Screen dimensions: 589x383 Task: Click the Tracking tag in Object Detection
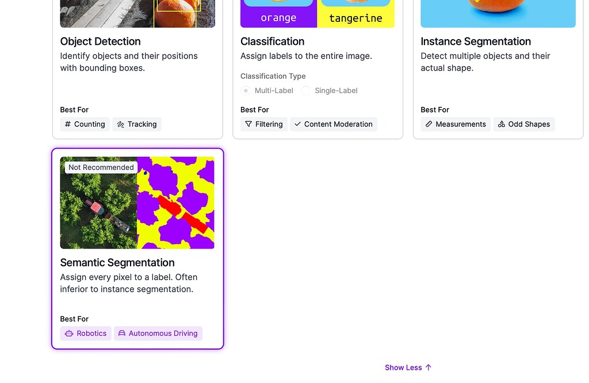pyautogui.click(x=137, y=124)
